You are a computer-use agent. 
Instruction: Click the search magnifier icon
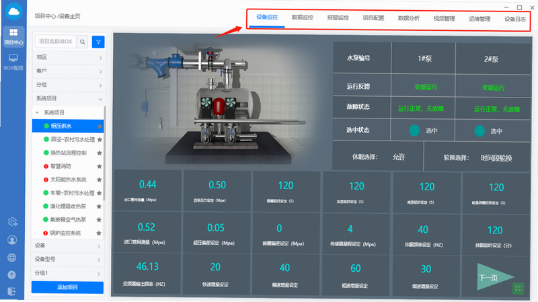(82, 42)
